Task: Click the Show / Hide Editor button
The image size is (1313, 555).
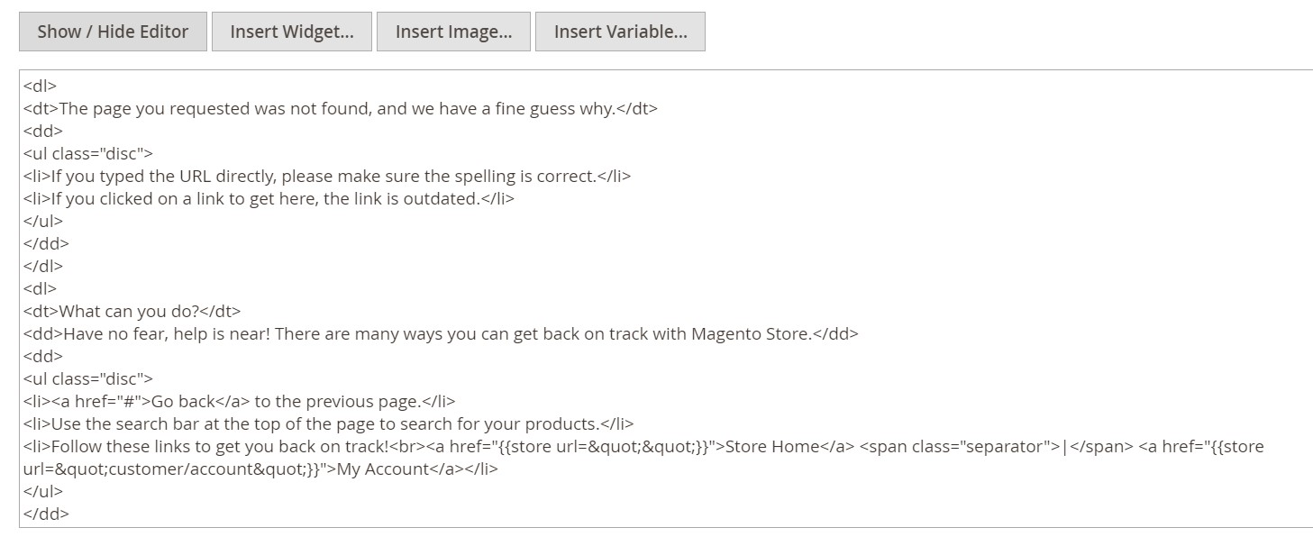Action: (x=113, y=32)
